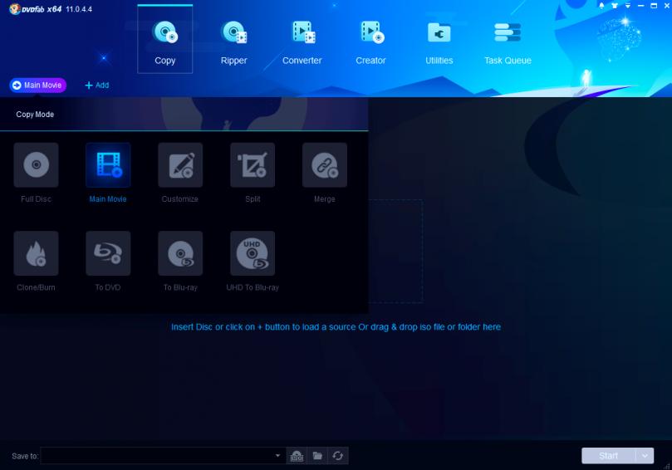
Task: Click the Add source button
Action: [x=97, y=86]
